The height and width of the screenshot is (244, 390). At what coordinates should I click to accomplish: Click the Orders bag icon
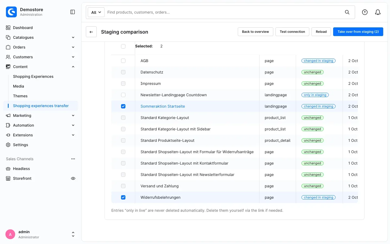pyautogui.click(x=8, y=47)
